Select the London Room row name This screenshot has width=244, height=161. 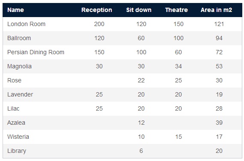pos(26,24)
